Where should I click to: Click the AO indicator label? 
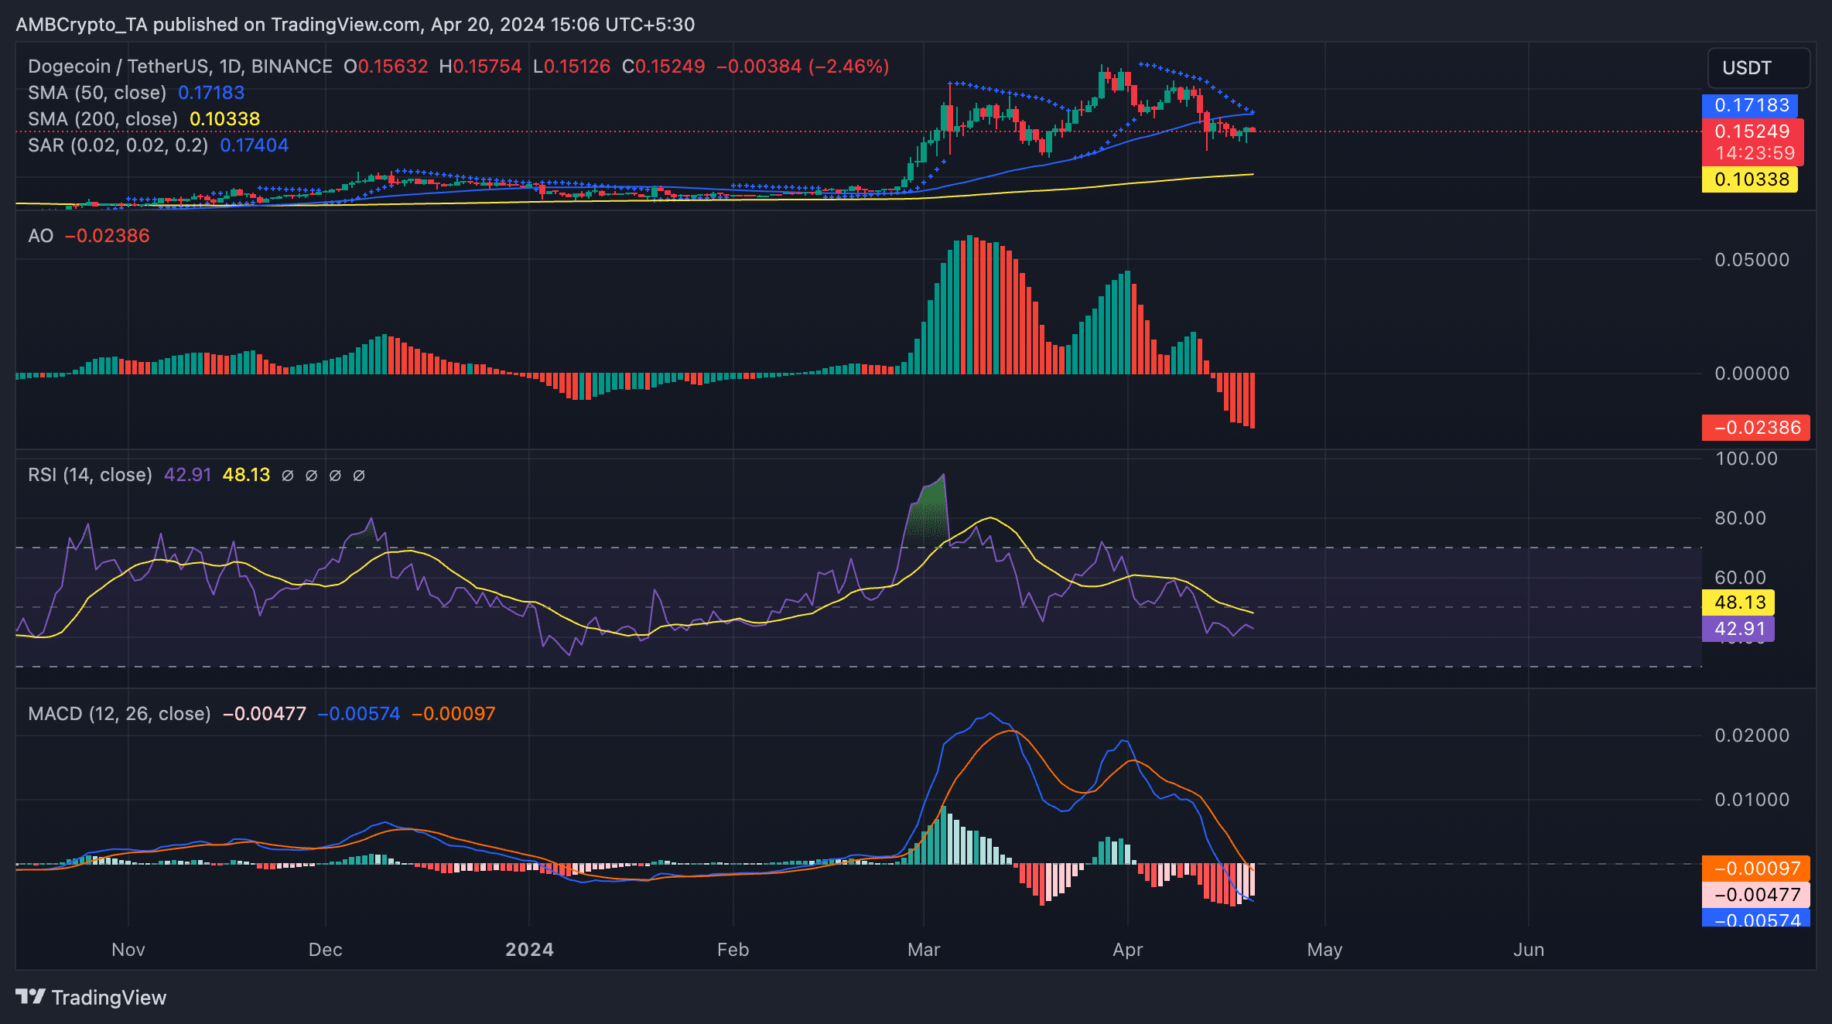pos(41,236)
